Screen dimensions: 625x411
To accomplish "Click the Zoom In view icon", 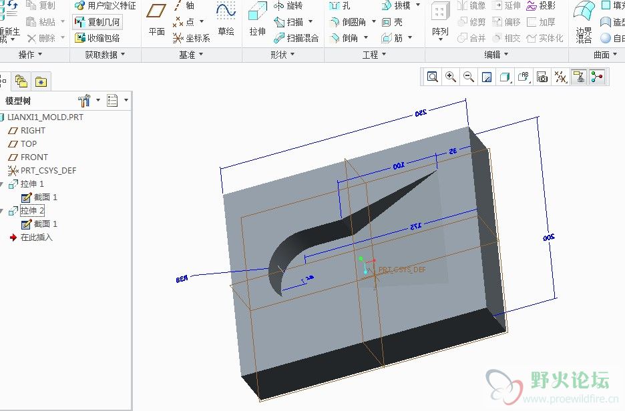I will (x=451, y=77).
